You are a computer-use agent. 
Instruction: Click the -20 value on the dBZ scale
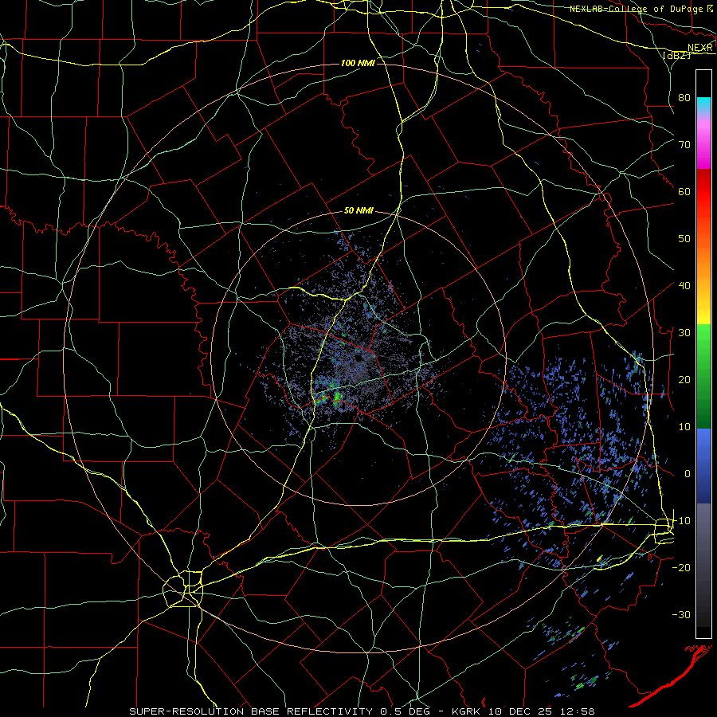(x=681, y=567)
